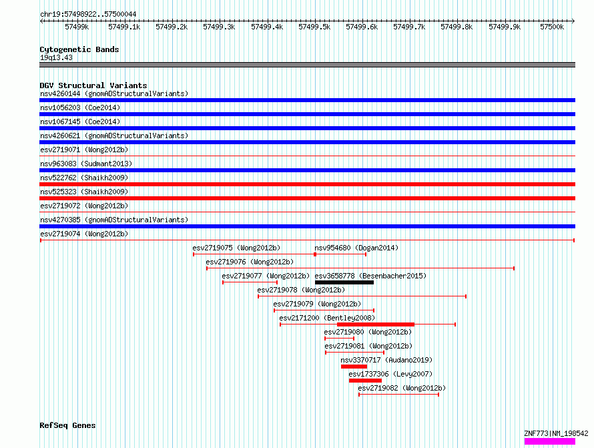
Task: Click esv2719074 (Wong2012b) label
Action: (84, 234)
